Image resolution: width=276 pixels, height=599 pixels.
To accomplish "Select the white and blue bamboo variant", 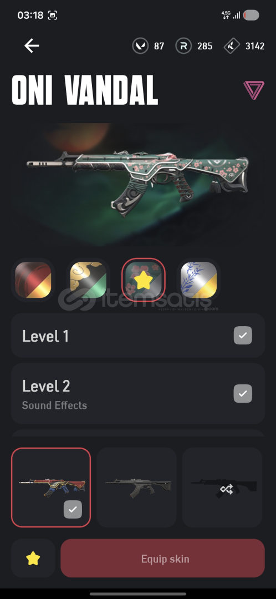I will click(198, 280).
